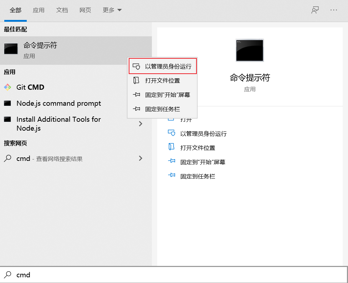Click blue shield icon in preview pane
This screenshot has width=348, height=283.
click(172, 133)
